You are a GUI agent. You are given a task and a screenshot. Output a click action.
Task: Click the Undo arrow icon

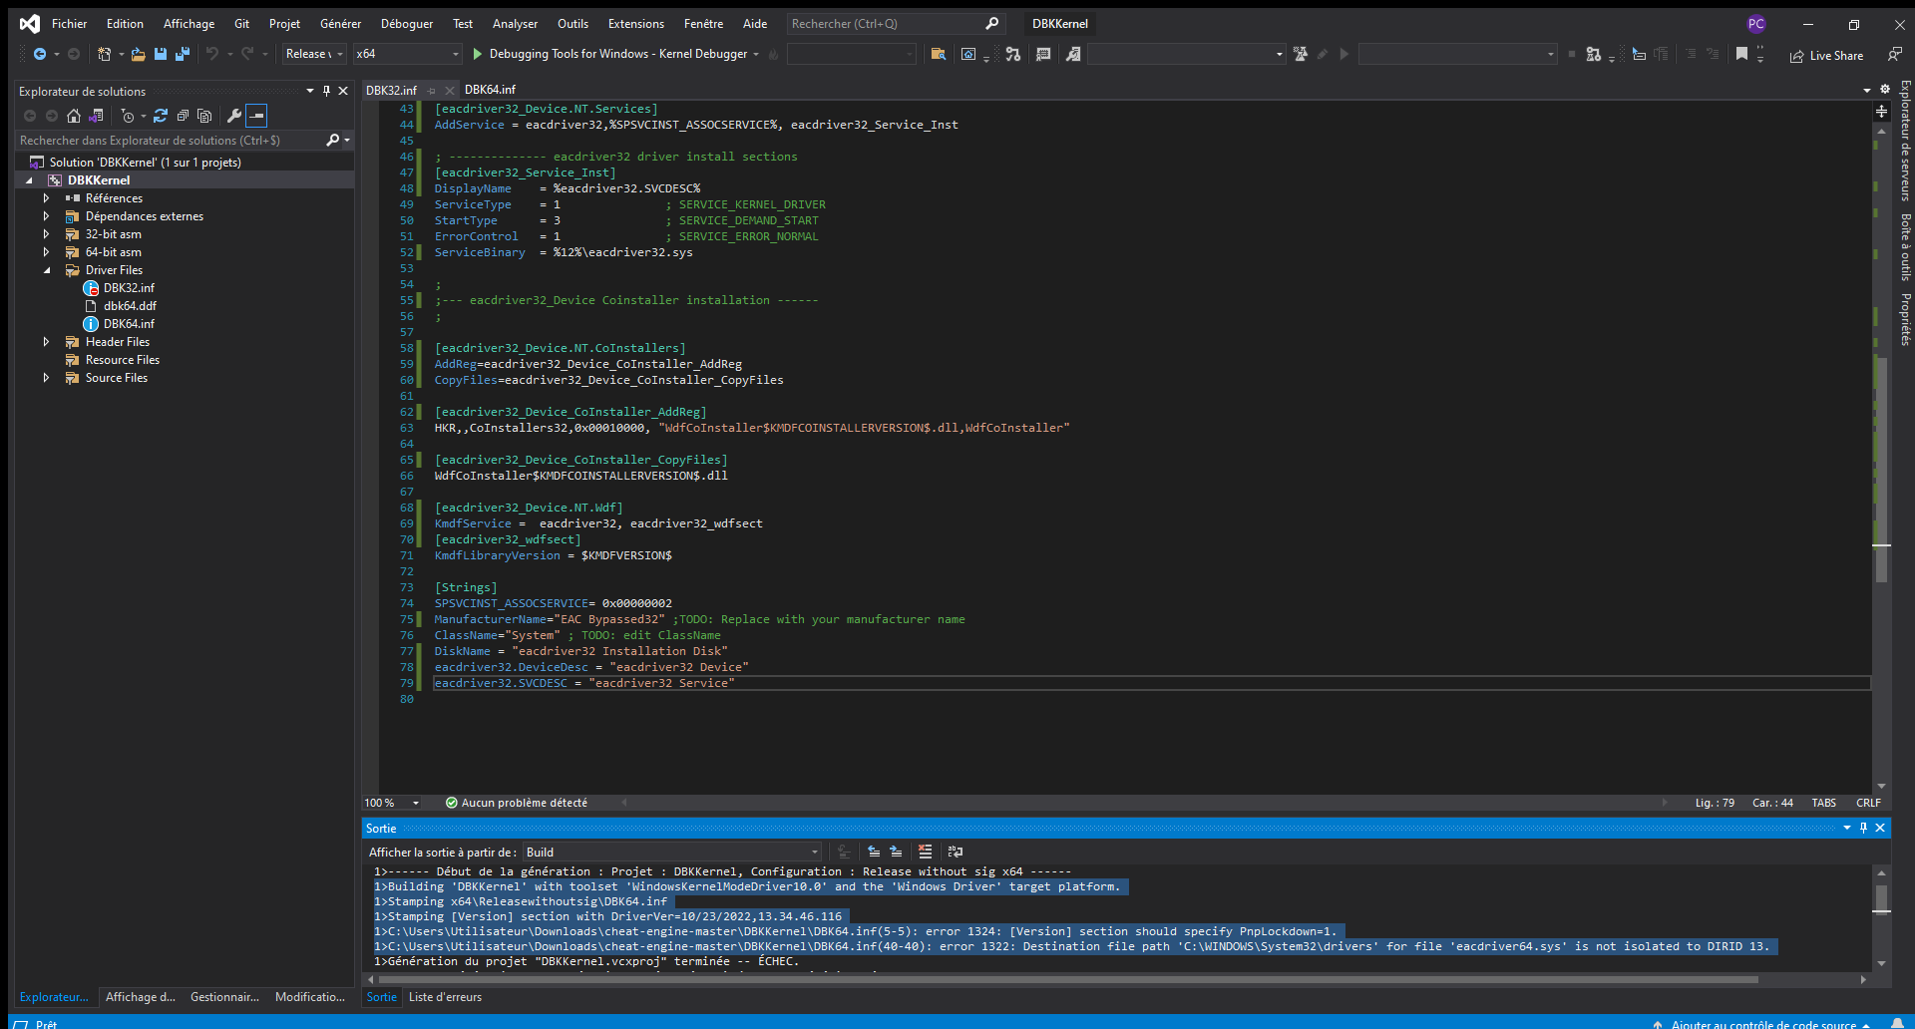[212, 54]
